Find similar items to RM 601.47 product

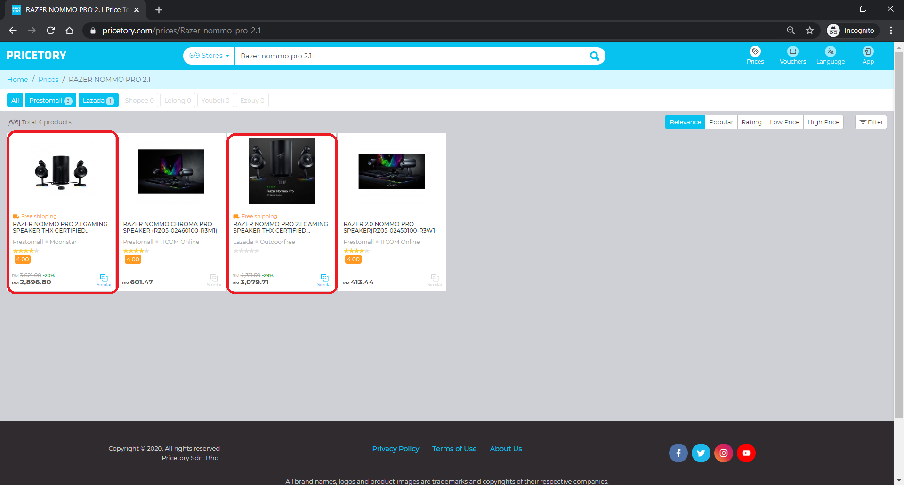214,280
